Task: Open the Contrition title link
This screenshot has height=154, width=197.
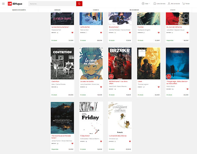Action: (x=55, y=81)
